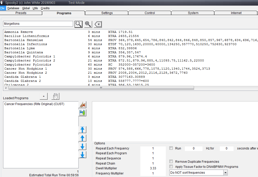The height and width of the screenshot is (177, 258).
Task: Check Remove Duplicate Frequencies
Action: point(171,161)
